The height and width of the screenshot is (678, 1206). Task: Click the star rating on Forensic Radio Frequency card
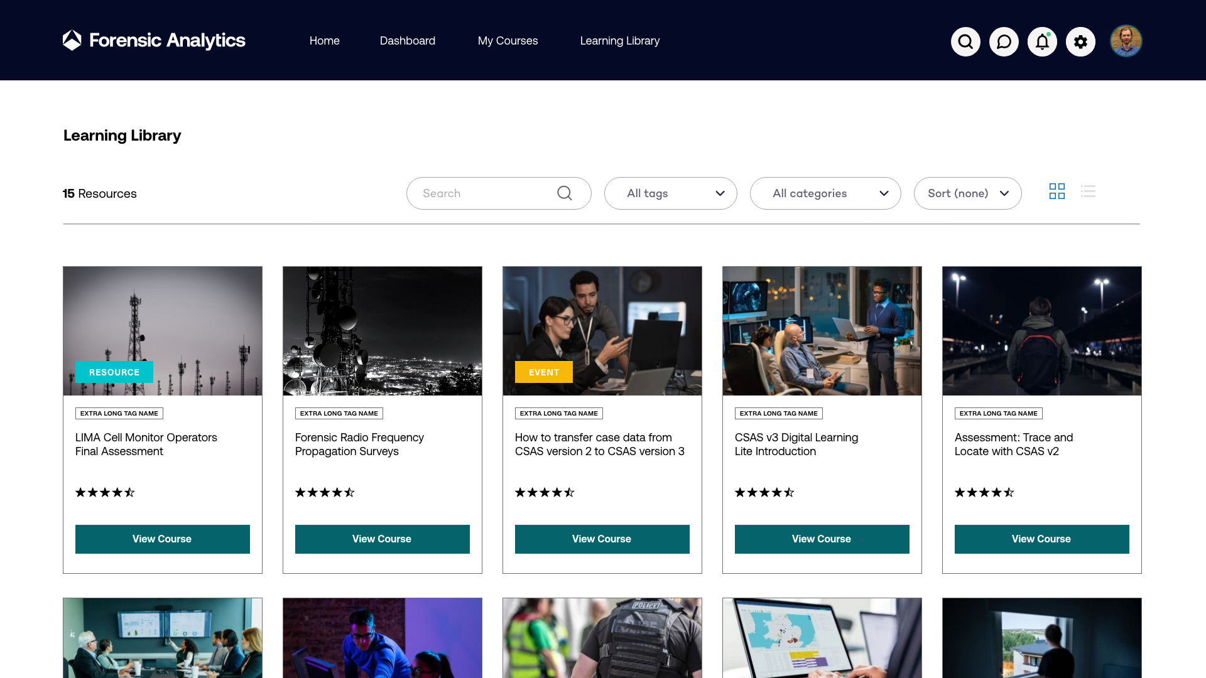coord(325,493)
